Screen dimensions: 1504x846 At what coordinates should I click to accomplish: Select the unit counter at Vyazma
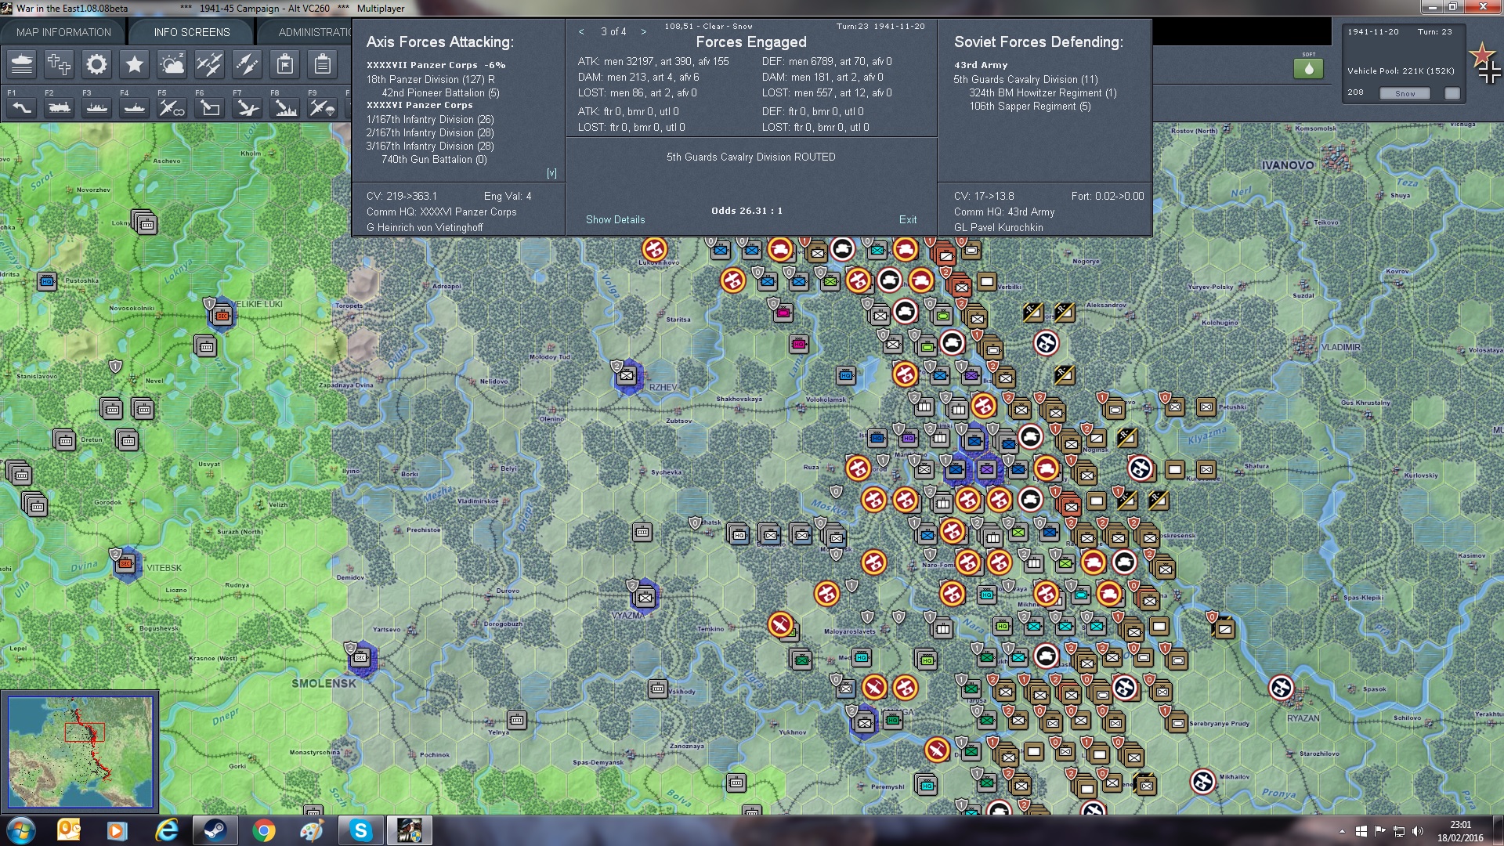pyautogui.click(x=644, y=597)
